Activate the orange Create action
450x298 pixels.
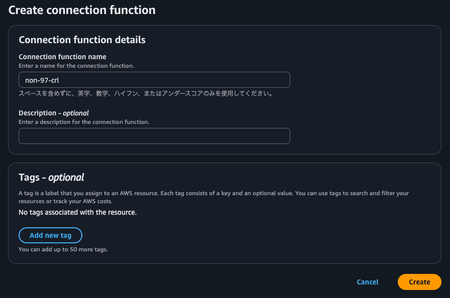pyautogui.click(x=419, y=282)
